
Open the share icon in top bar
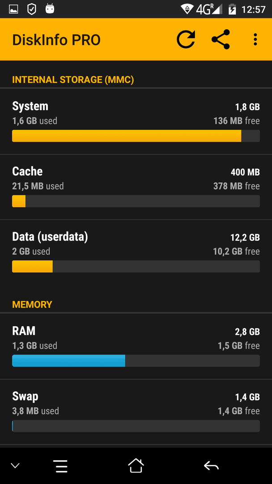221,39
